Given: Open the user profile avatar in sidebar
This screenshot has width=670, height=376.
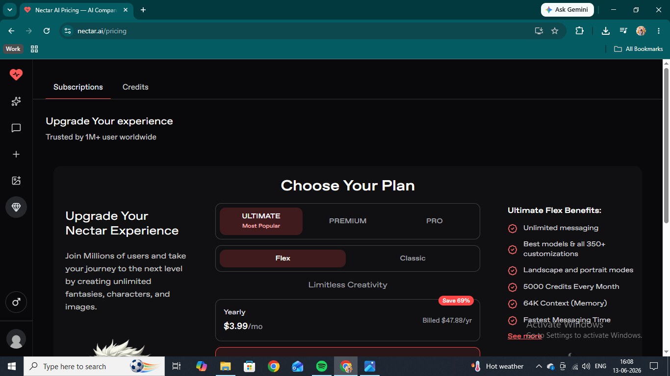Looking at the screenshot, I should (16, 339).
